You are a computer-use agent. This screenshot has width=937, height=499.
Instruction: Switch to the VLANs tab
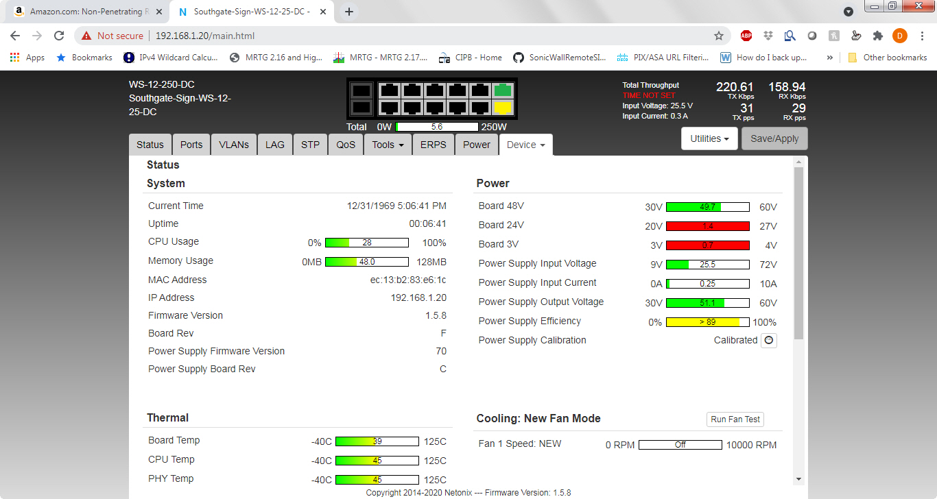234,145
